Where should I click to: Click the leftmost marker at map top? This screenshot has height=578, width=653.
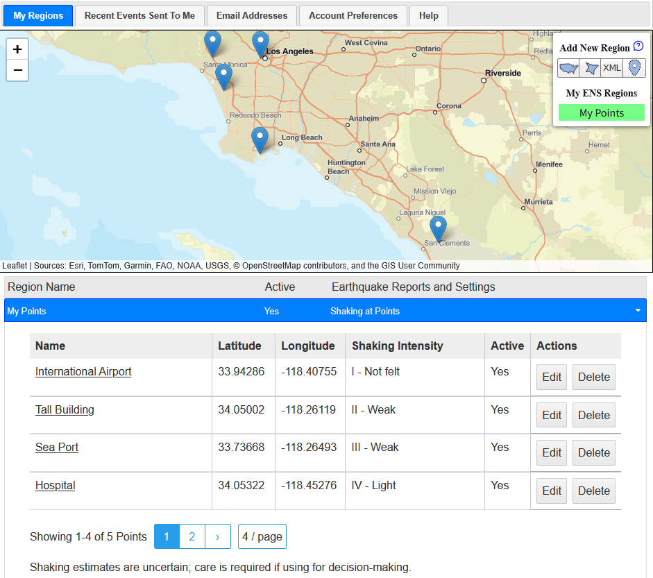[x=213, y=44]
